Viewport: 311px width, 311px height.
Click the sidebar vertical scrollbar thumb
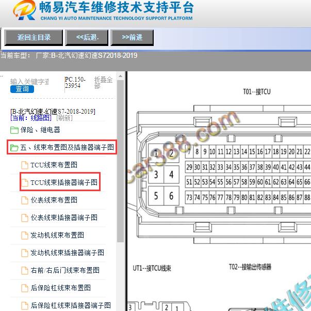point(120,161)
